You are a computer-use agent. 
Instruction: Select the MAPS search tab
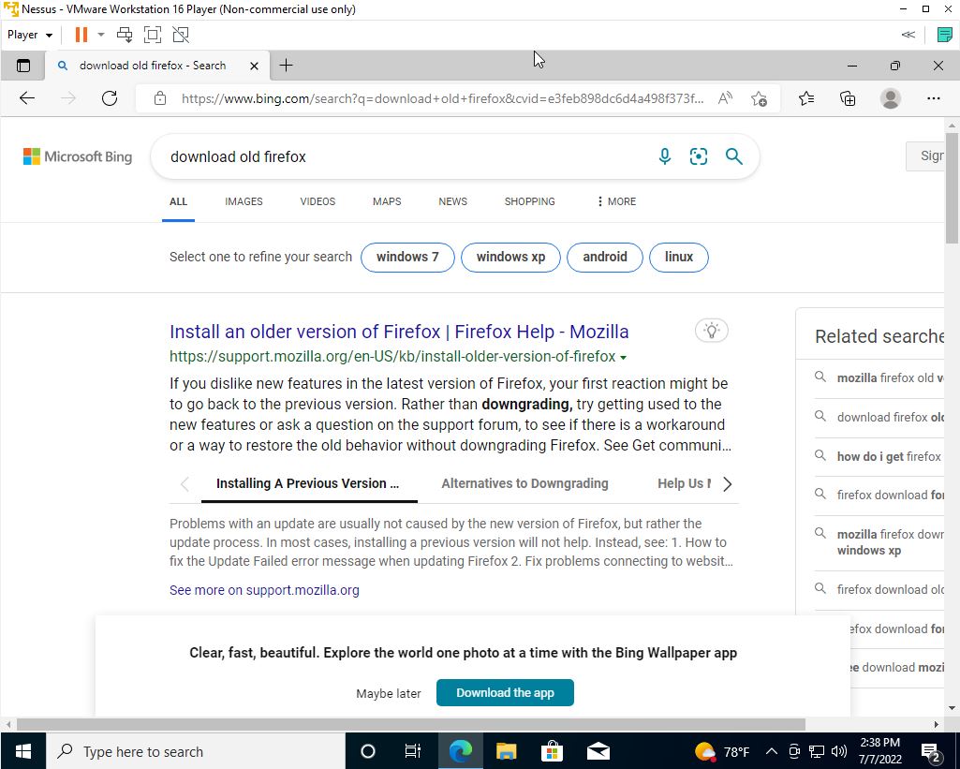(x=387, y=201)
